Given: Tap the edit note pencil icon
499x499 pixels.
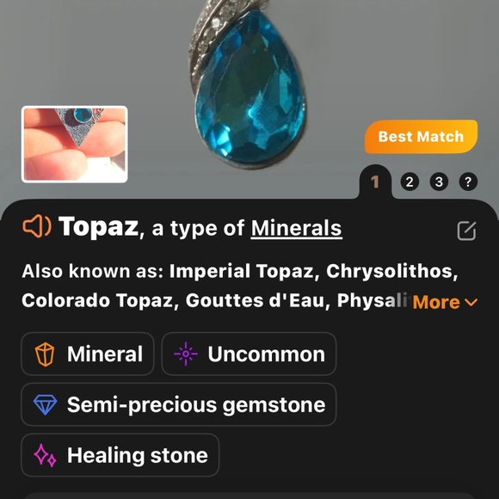Looking at the screenshot, I should [466, 231].
